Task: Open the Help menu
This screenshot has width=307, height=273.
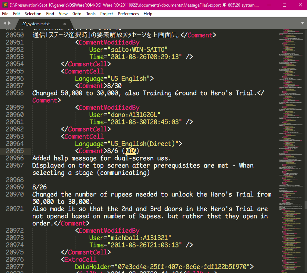Action: (148, 14)
